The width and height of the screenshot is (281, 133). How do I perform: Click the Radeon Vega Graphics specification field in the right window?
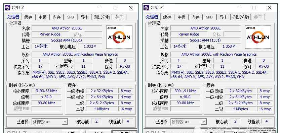point(222,55)
